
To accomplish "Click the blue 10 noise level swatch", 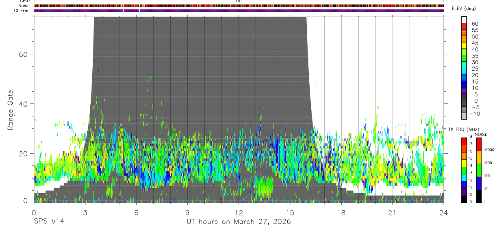I will coord(479,183).
